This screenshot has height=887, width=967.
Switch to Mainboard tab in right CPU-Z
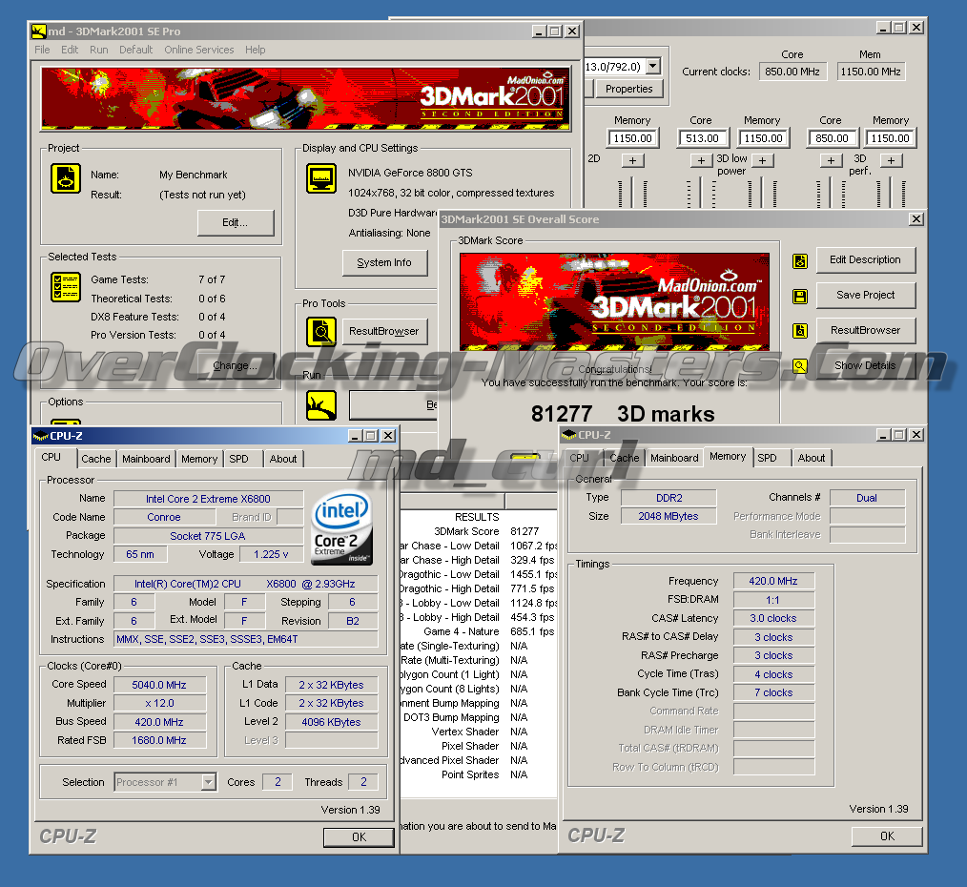click(674, 458)
